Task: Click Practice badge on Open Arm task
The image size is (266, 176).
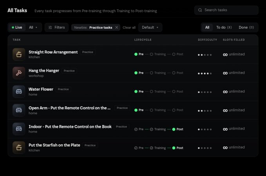Action: coord(122,108)
